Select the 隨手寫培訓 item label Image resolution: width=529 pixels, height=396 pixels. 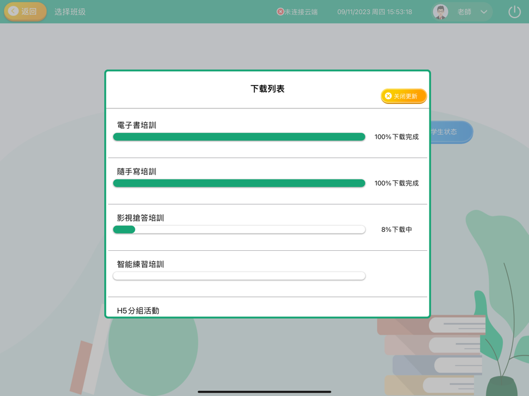pos(136,171)
